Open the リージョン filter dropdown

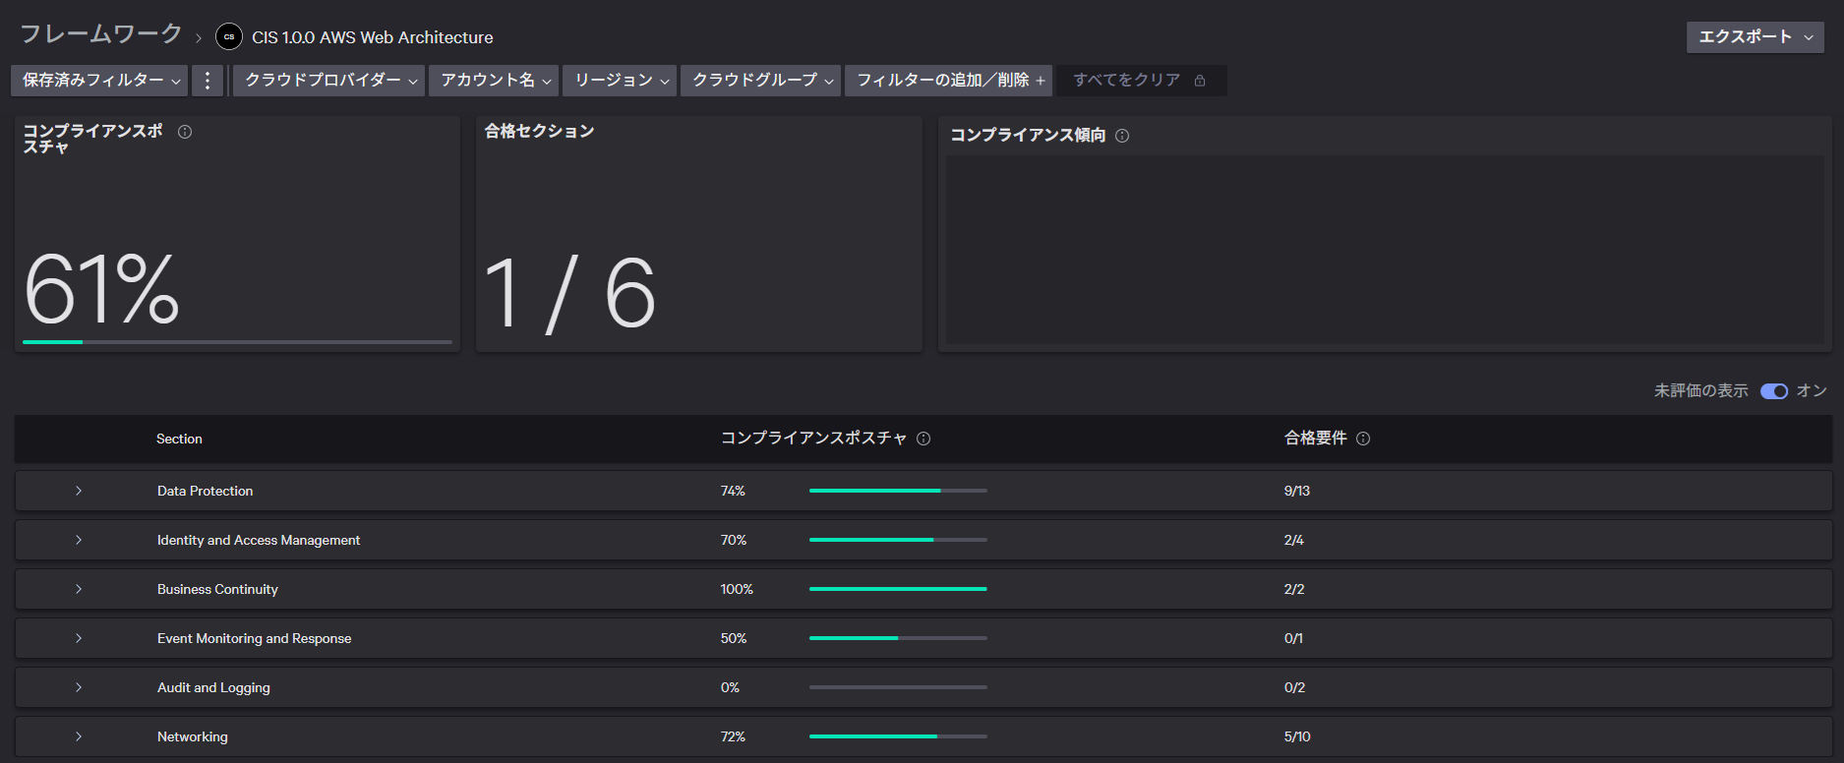[x=620, y=81]
